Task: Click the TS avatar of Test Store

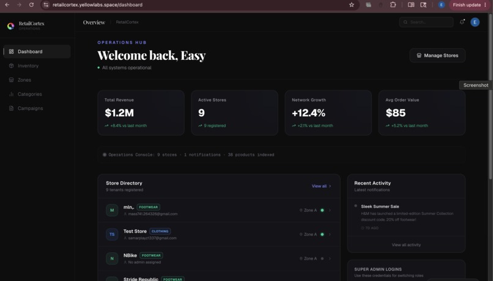Action: [x=112, y=235]
